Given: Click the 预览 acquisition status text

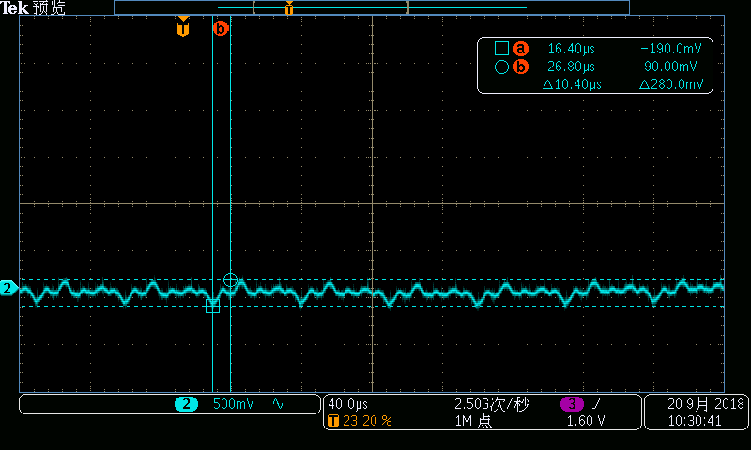Looking at the screenshot, I should [x=49, y=7].
